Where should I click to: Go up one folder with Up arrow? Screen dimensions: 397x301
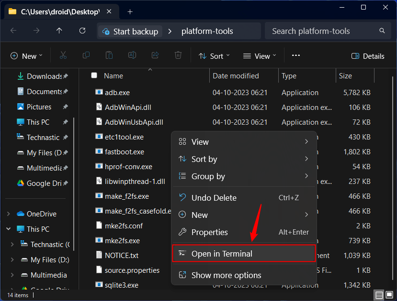pos(59,31)
